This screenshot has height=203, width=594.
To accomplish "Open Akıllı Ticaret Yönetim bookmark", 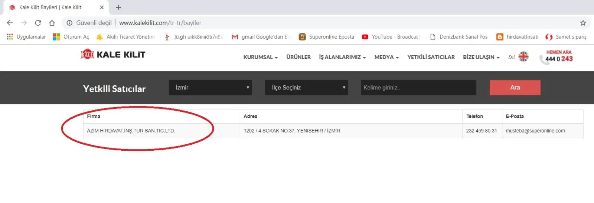I will [125, 37].
